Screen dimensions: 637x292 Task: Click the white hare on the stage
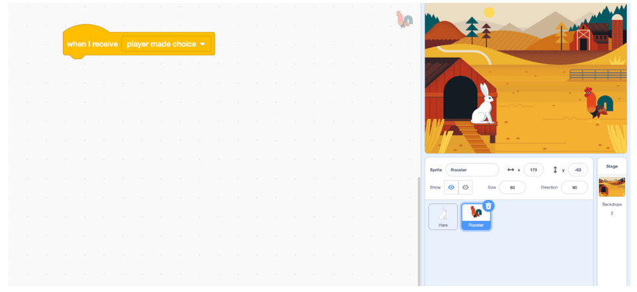coord(484,105)
